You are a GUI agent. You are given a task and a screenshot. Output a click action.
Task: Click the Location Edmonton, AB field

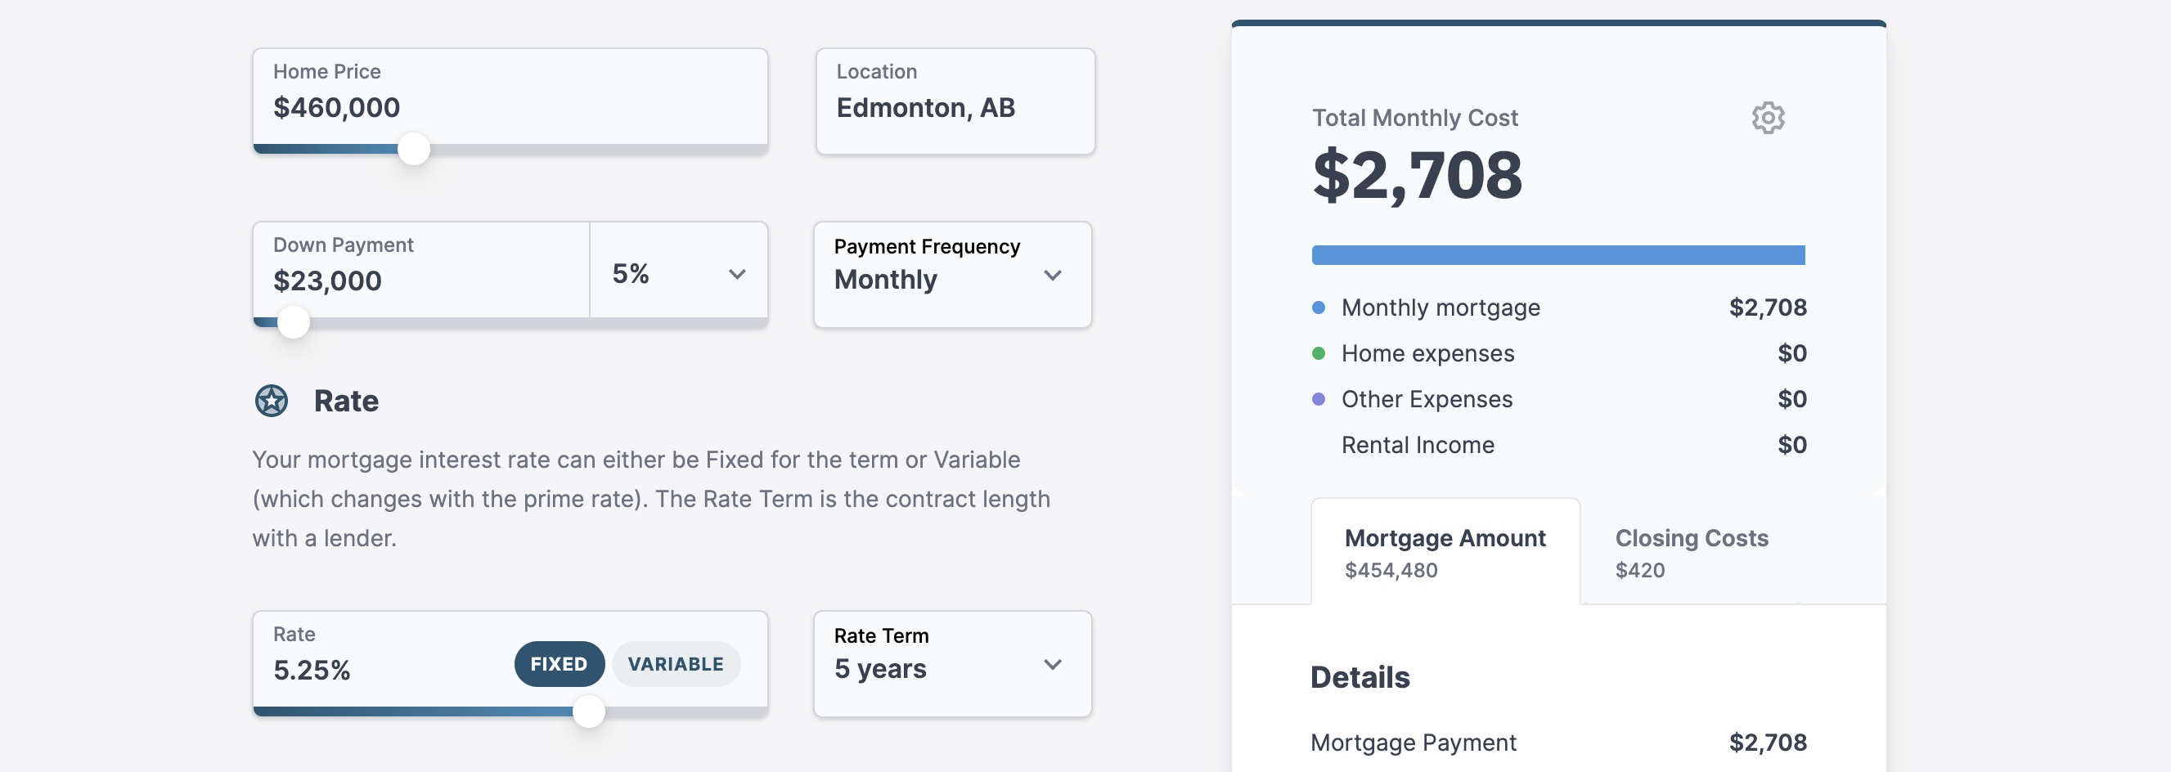(955, 101)
